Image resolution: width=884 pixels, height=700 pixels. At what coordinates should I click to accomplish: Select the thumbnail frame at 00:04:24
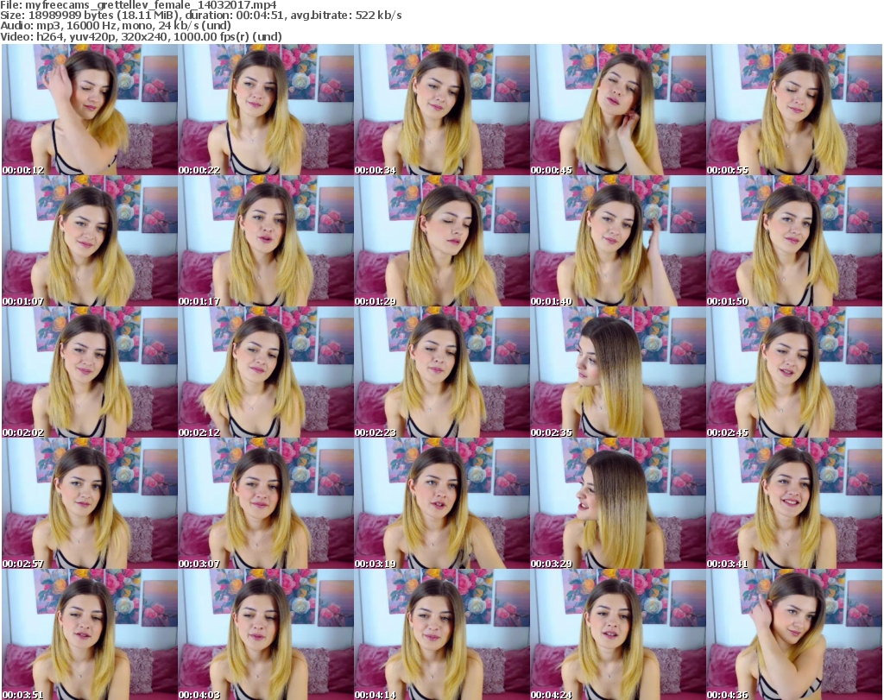tap(618, 634)
